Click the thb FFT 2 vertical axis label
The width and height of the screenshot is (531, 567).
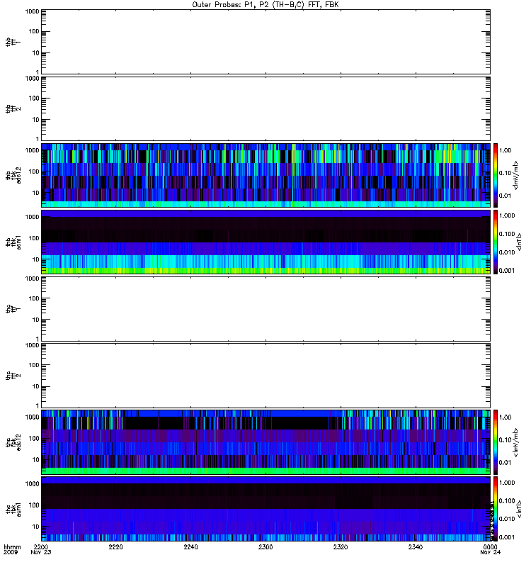tap(13, 109)
